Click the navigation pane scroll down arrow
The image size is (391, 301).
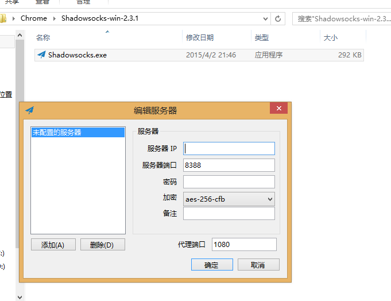click(20, 297)
